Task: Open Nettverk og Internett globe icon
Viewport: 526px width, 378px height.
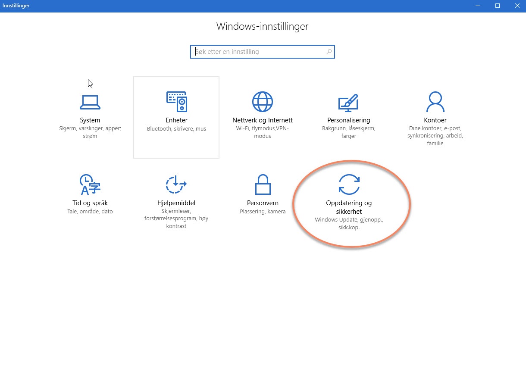Action: point(263,102)
